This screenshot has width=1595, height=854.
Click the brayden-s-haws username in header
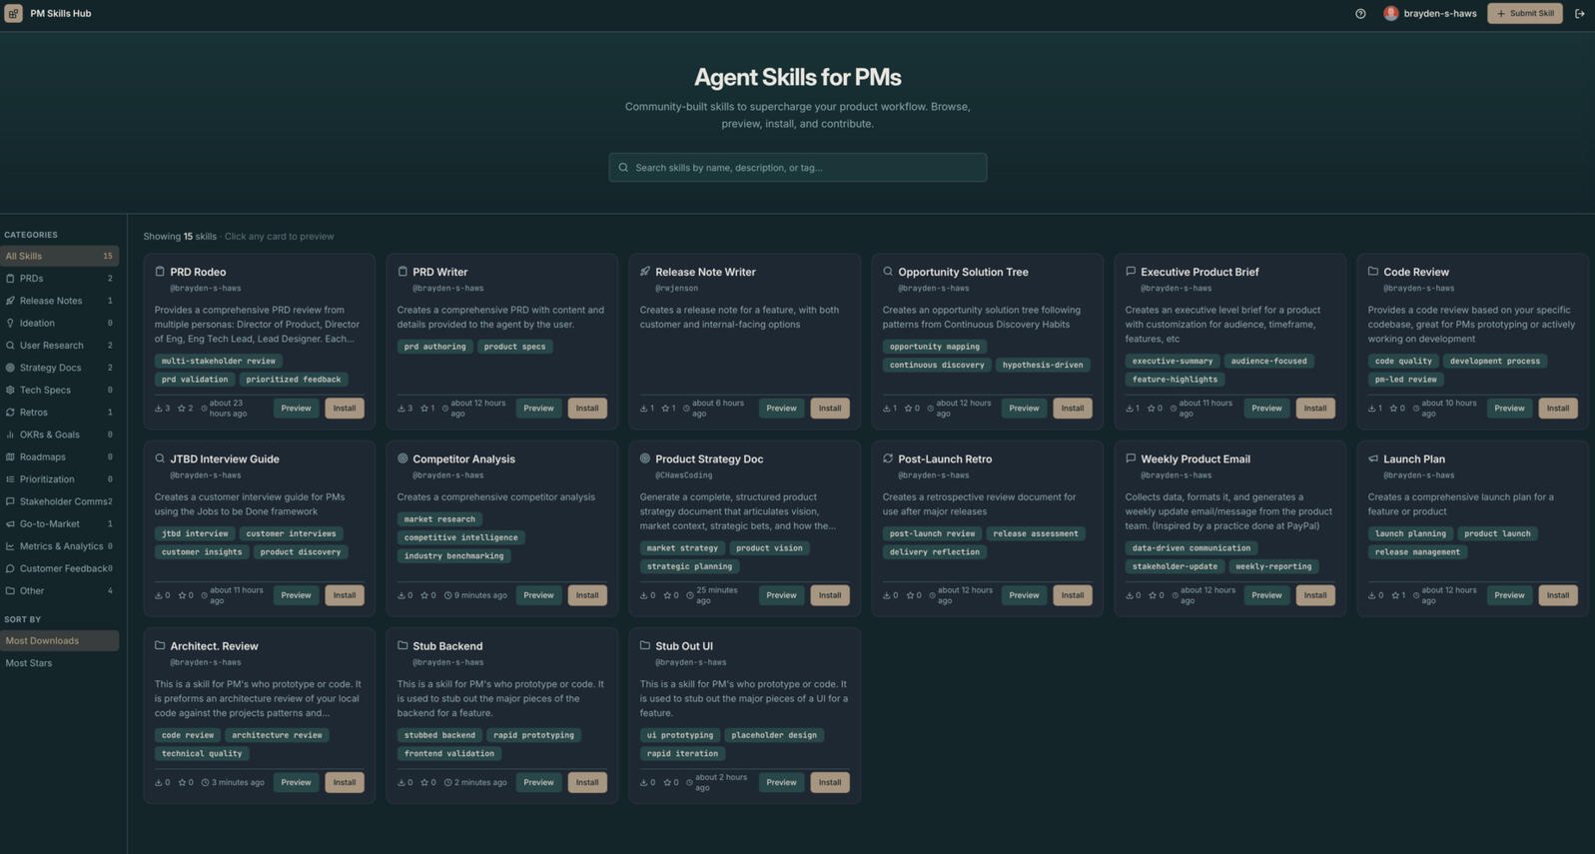coord(1440,14)
